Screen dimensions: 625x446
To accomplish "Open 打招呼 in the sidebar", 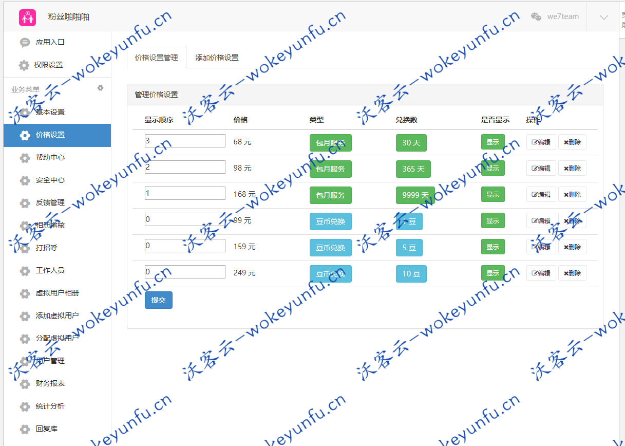I will point(57,248).
